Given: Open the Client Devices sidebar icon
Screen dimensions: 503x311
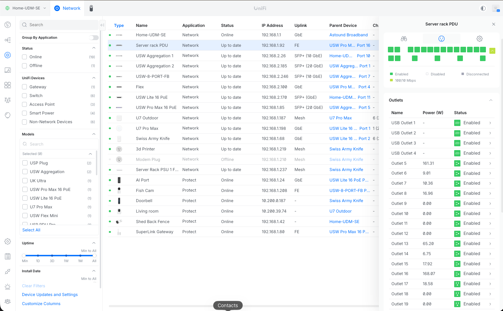Looking at the screenshot, I should (x=8, y=70).
